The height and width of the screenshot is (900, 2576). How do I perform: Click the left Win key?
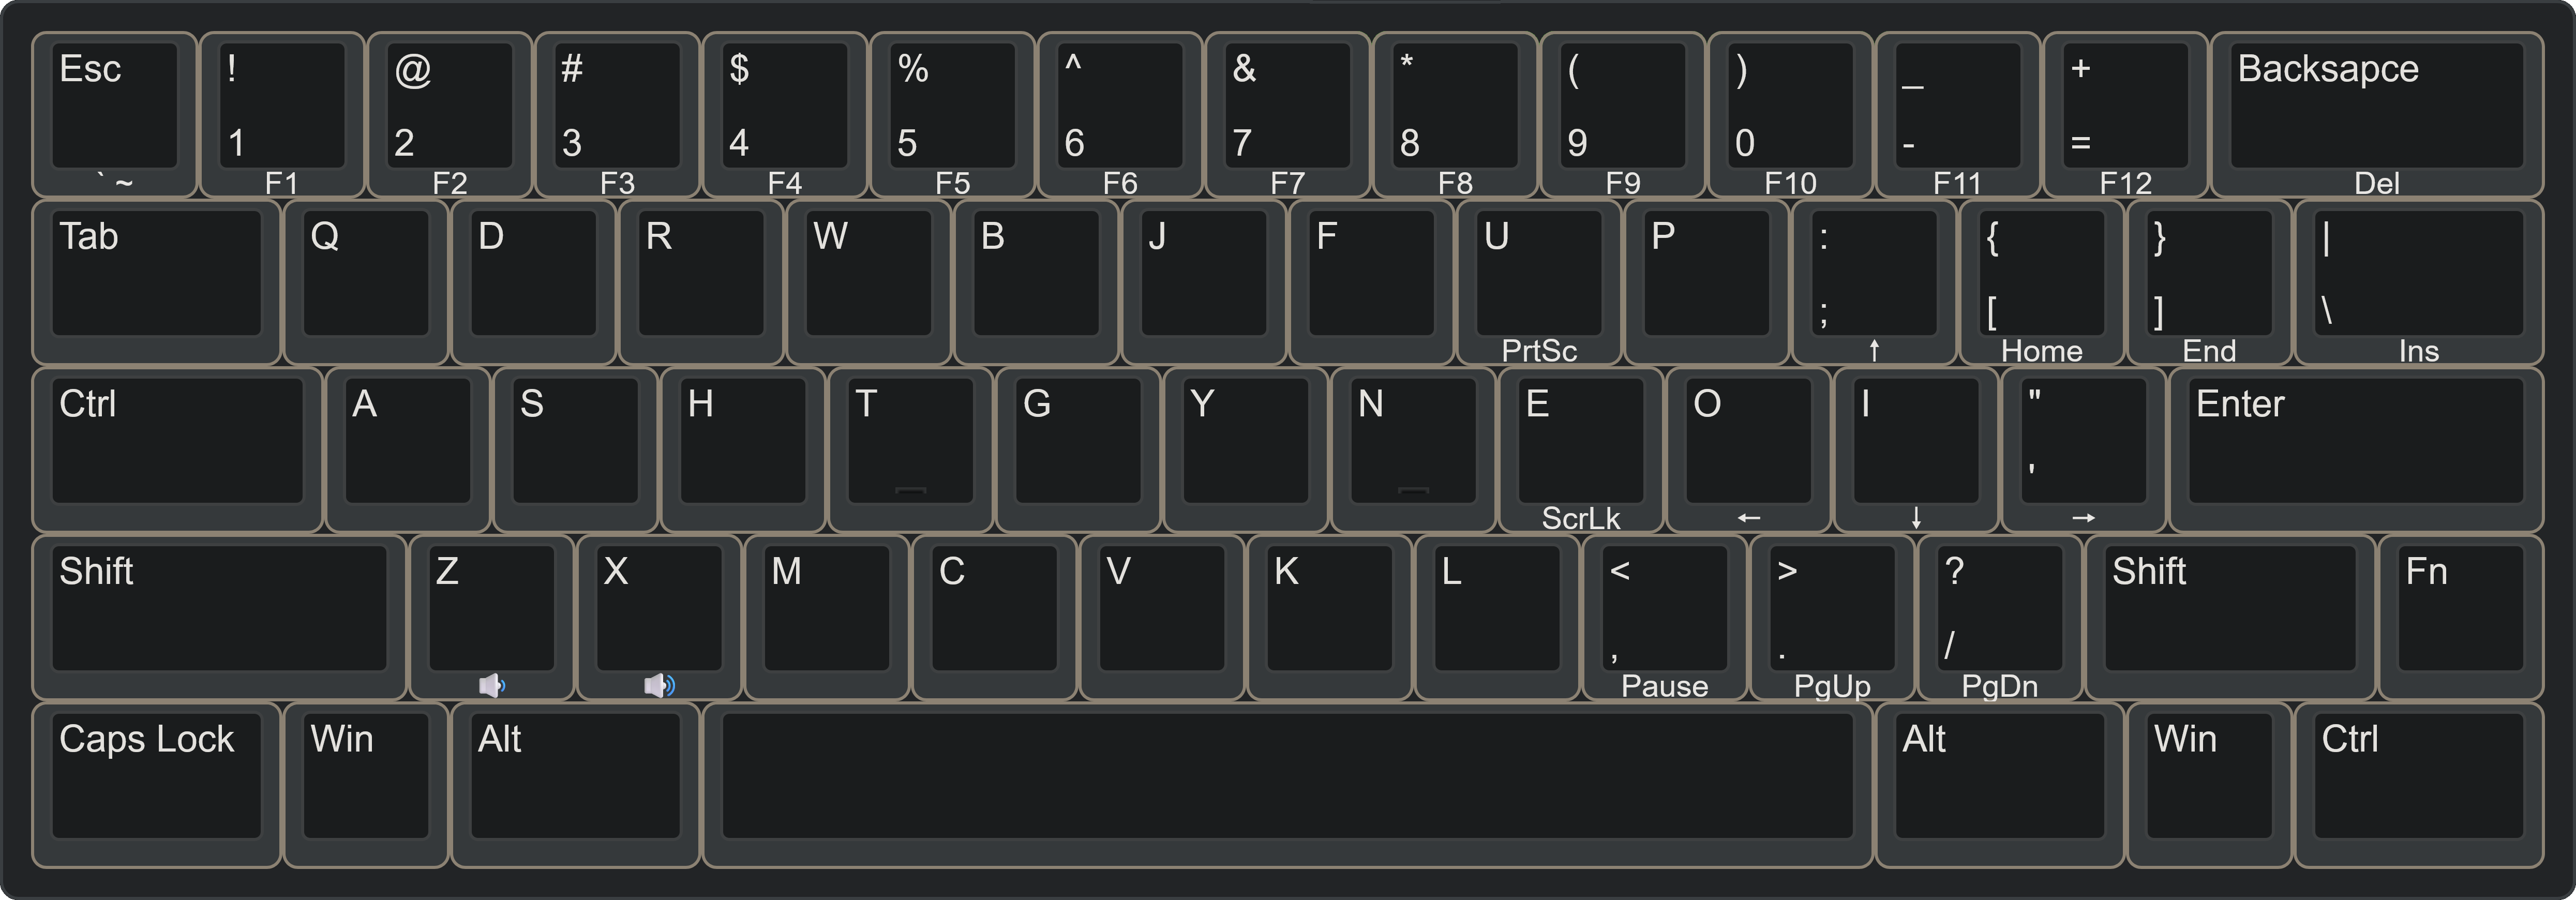pos(366,785)
